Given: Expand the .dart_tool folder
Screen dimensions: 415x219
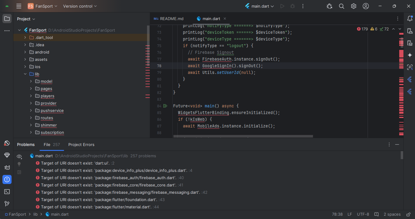Looking at the screenshot, I should point(25,37).
